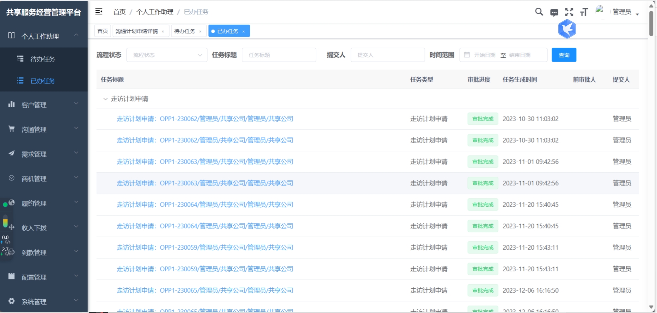Collapse the sidebar with the hamburger icon

(x=99, y=12)
